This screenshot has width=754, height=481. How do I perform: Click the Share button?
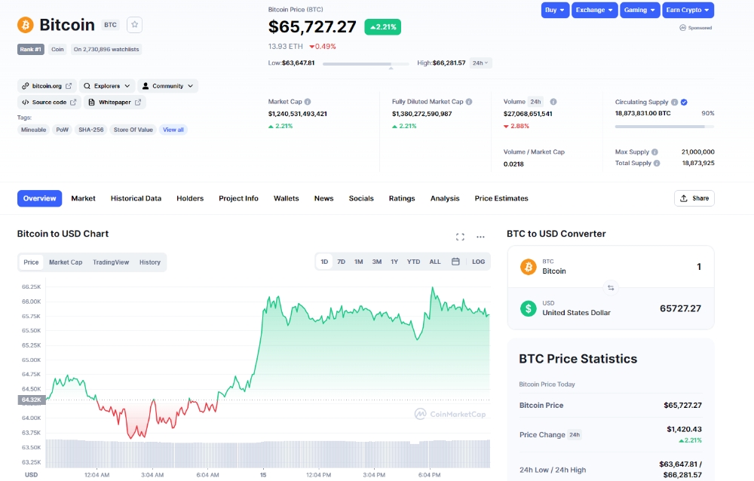tap(694, 198)
